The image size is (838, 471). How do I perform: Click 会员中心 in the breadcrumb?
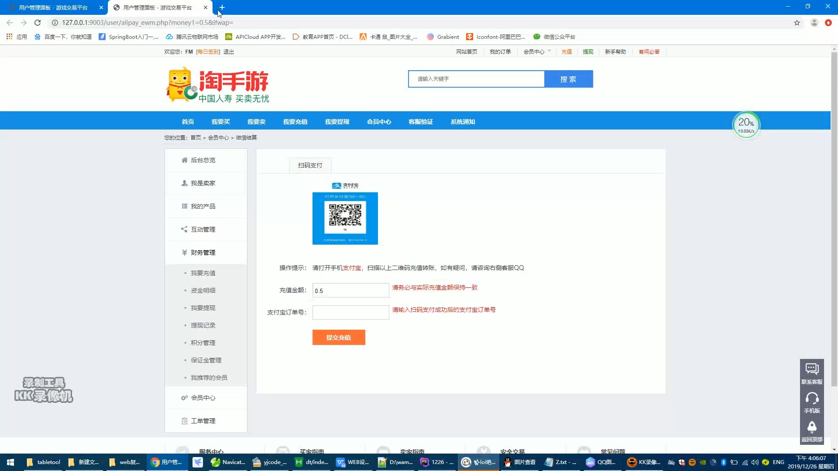218,137
